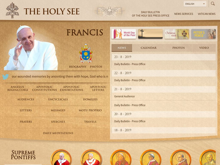Open the Travels section
Screen dimensions: 220x165
(90, 122)
